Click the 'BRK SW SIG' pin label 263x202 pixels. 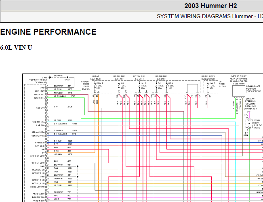click(38, 197)
